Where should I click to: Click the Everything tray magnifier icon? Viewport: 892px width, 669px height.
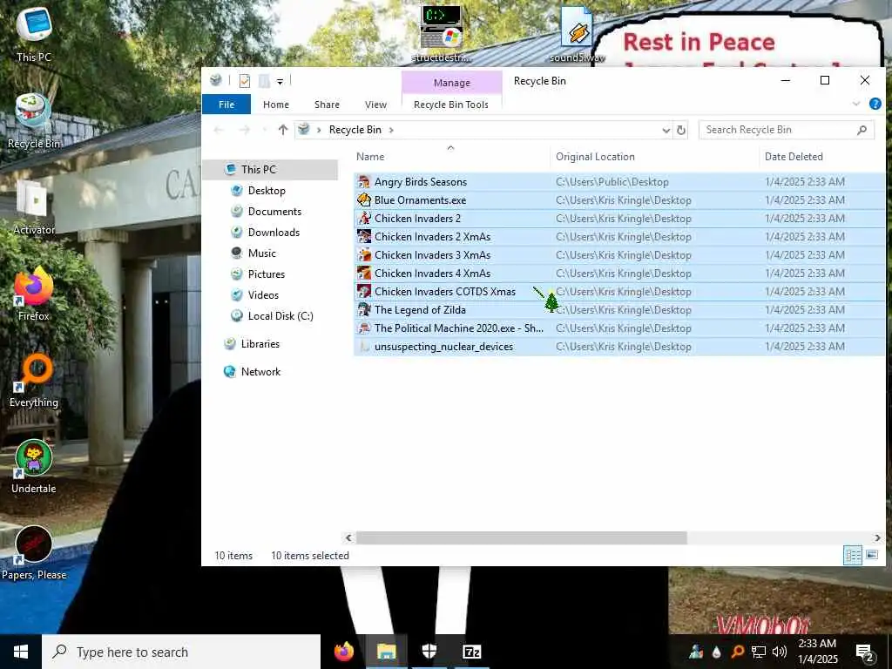point(737,652)
